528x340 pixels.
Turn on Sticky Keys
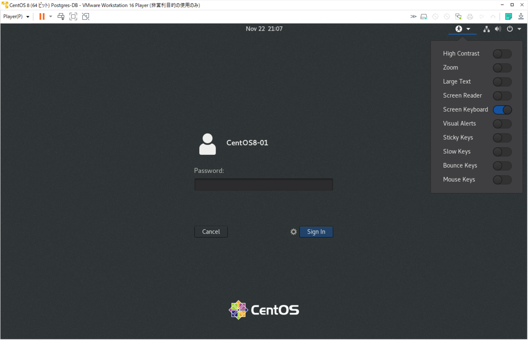coord(502,138)
